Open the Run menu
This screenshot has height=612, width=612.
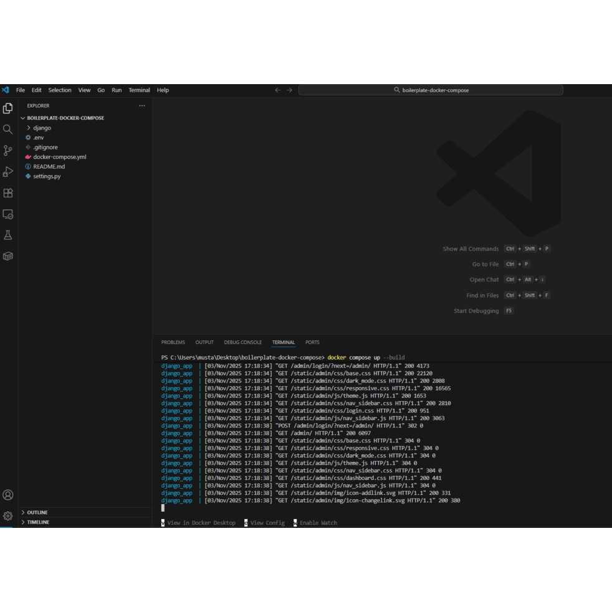pos(117,90)
